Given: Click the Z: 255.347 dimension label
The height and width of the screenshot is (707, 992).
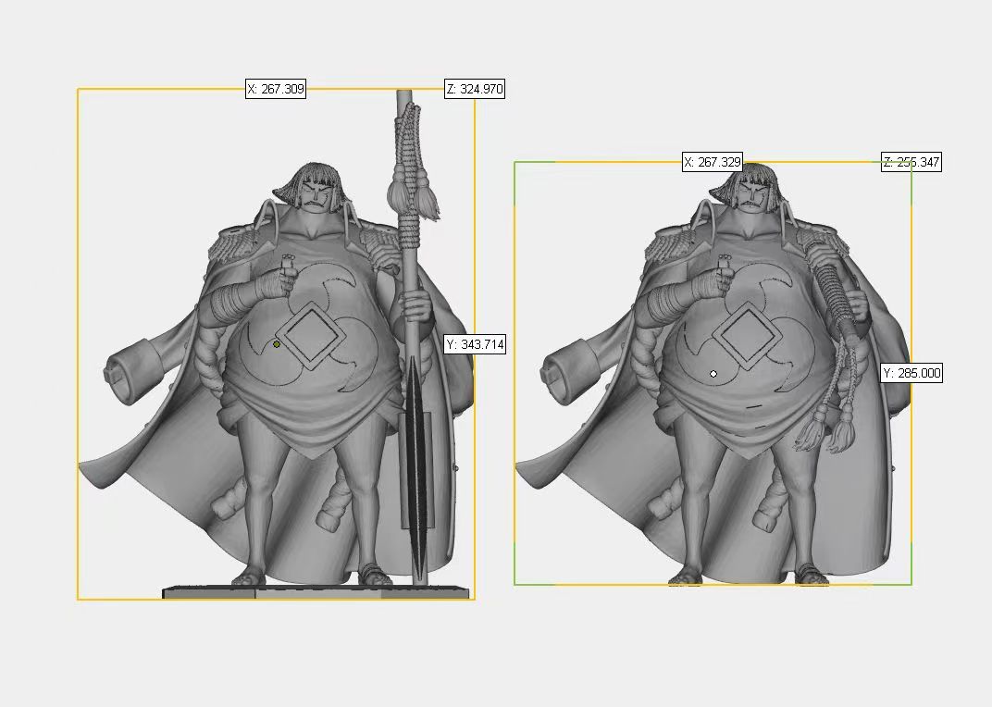Looking at the screenshot, I should tap(911, 162).
